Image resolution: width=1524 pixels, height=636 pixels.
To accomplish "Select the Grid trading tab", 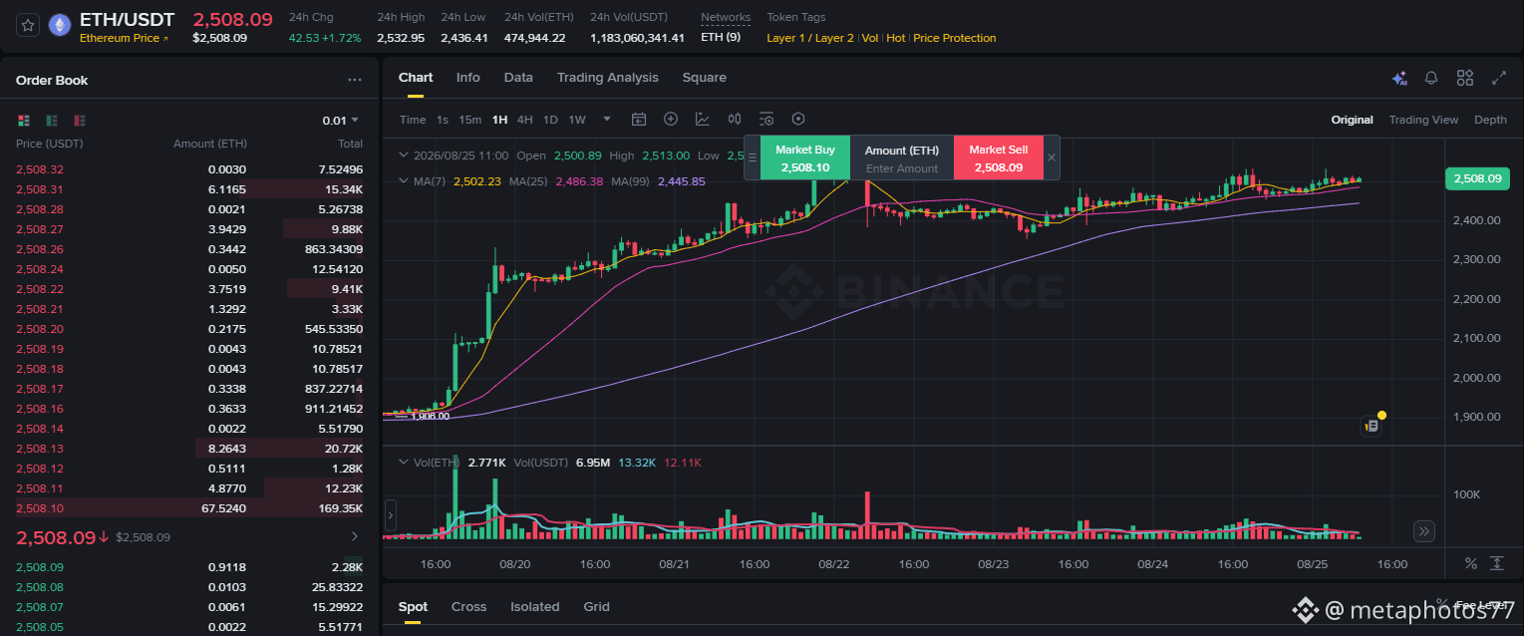I will [596, 606].
